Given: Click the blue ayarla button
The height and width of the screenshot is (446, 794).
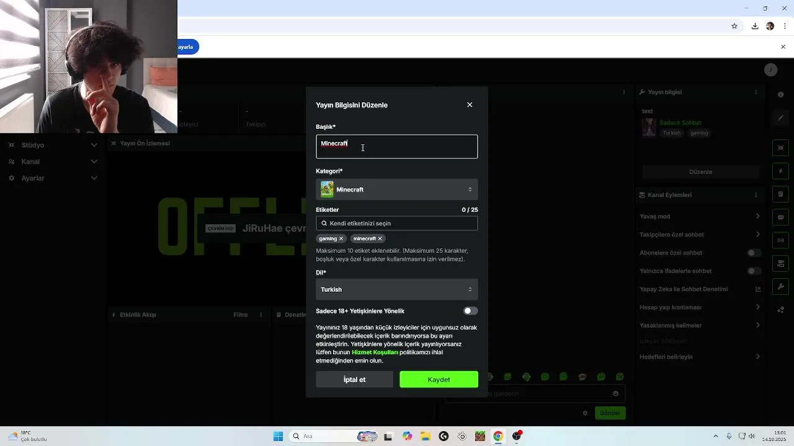Looking at the screenshot, I should pos(187,47).
